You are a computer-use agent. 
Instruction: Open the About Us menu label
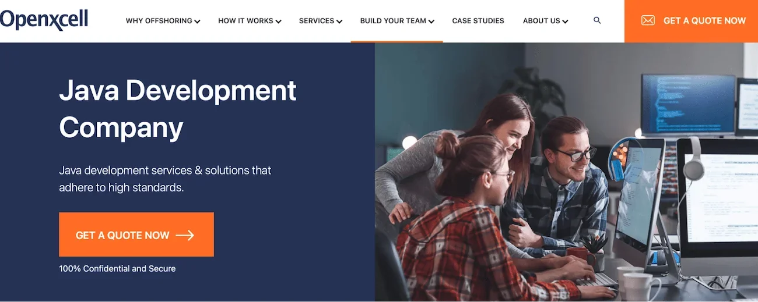tap(541, 21)
